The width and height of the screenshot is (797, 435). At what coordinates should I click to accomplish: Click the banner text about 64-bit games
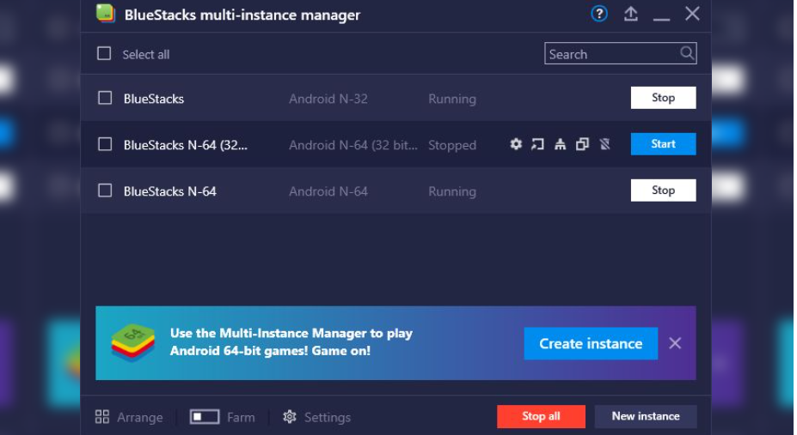291,342
